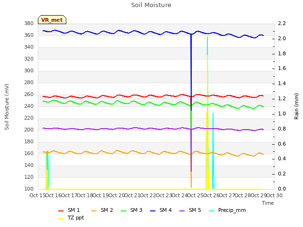Image resolution: width=303 pixels, height=227 pixels.
Task: Click the orange SM 2 legend swatch
Action: click(x=94, y=211)
